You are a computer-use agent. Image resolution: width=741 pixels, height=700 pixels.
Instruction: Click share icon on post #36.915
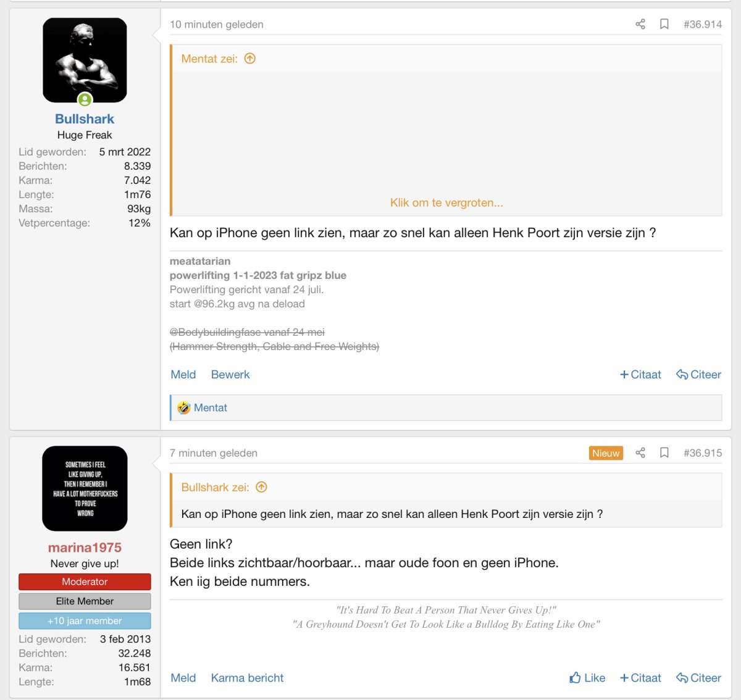(640, 452)
